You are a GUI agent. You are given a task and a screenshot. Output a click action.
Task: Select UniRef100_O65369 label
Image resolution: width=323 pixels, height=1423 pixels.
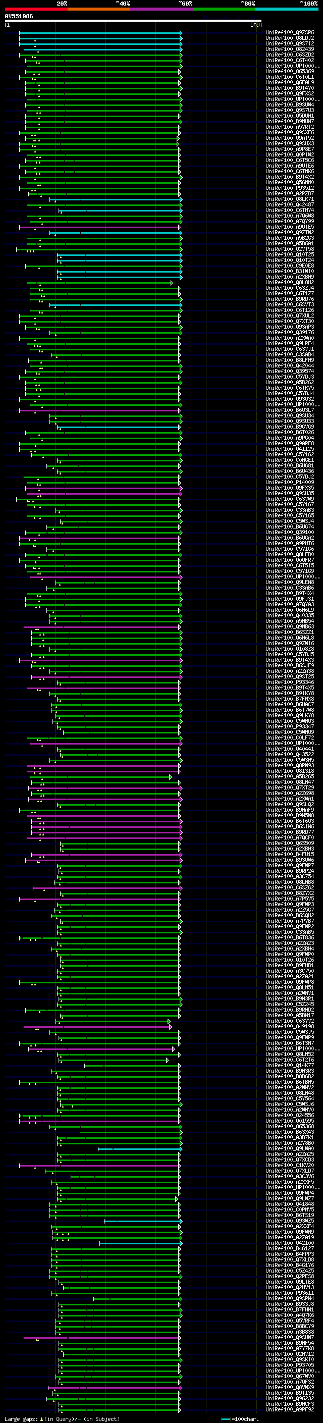click(290, 71)
